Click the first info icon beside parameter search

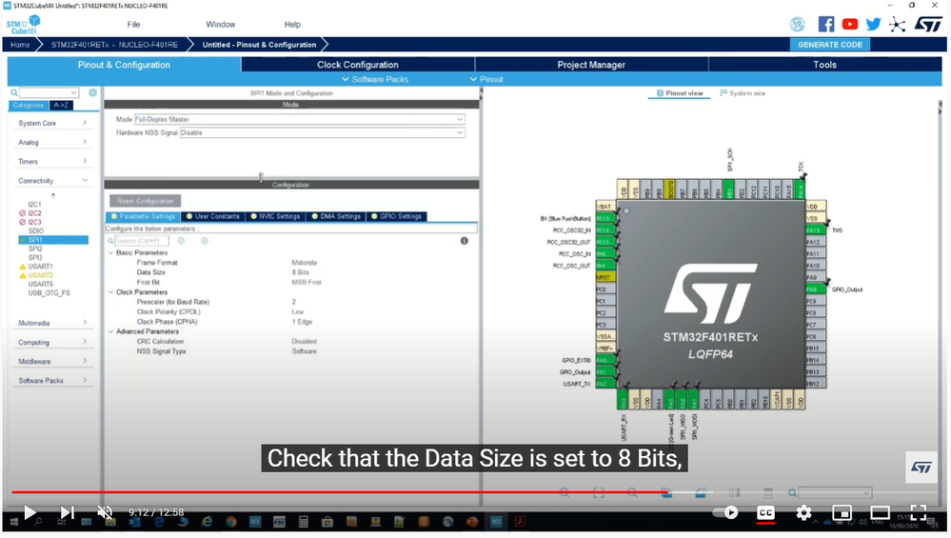[181, 241]
